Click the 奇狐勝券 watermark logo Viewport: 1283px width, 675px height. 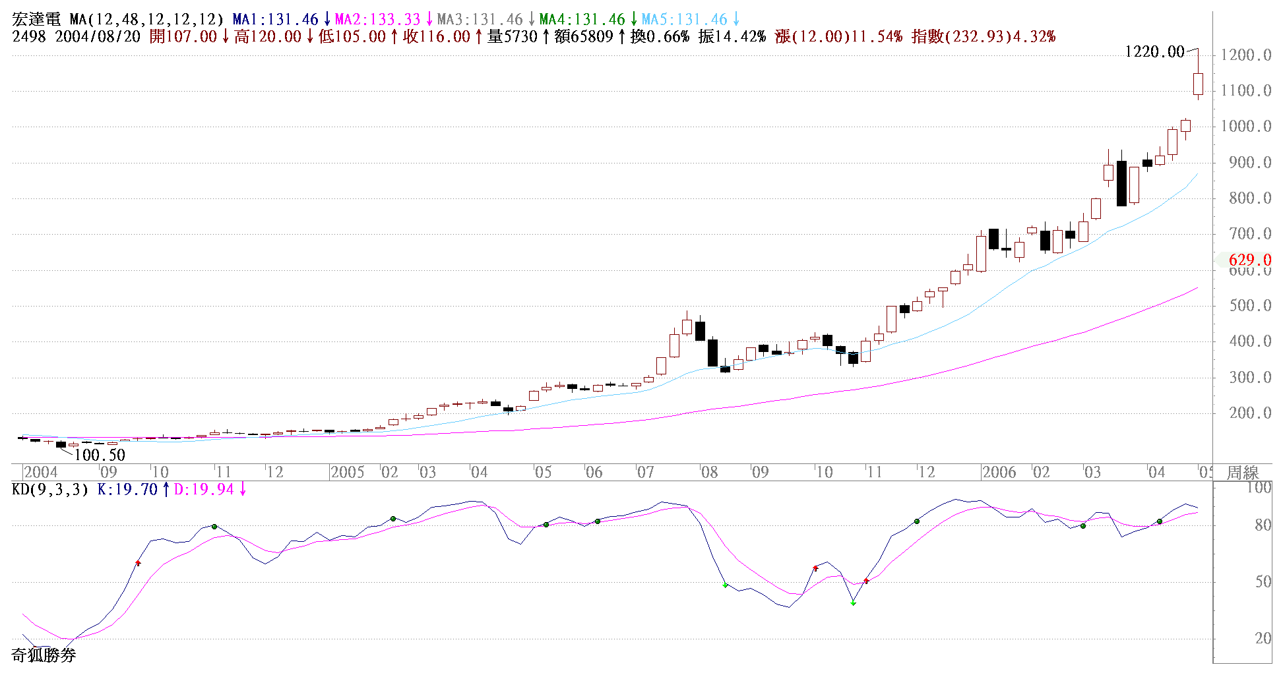(44, 655)
